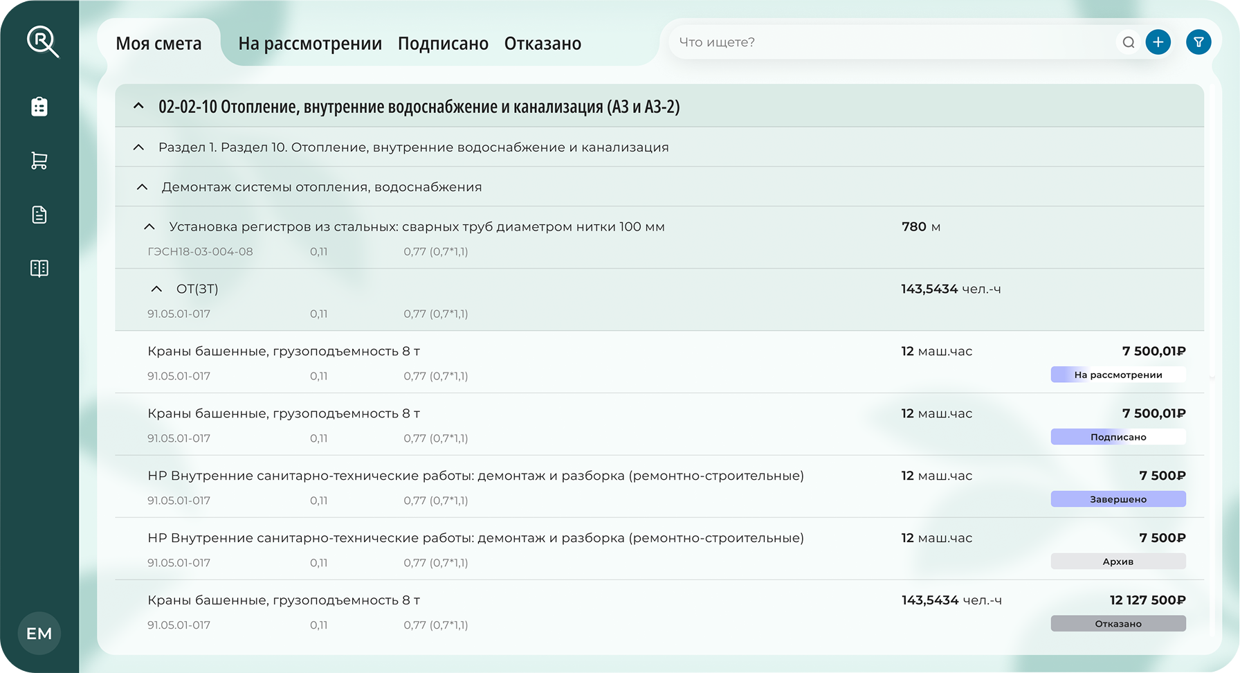Click the Завершено status badge

pyautogui.click(x=1118, y=499)
